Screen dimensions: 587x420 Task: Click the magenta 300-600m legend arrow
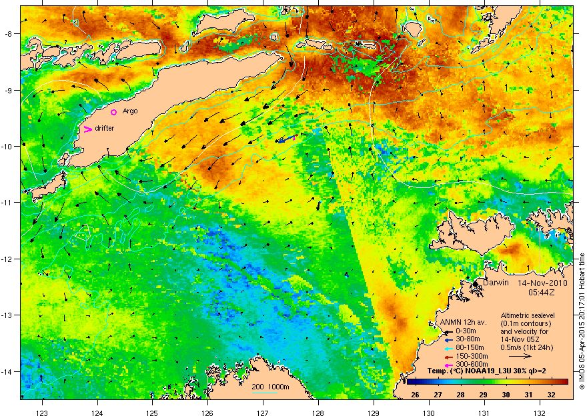[448, 365]
